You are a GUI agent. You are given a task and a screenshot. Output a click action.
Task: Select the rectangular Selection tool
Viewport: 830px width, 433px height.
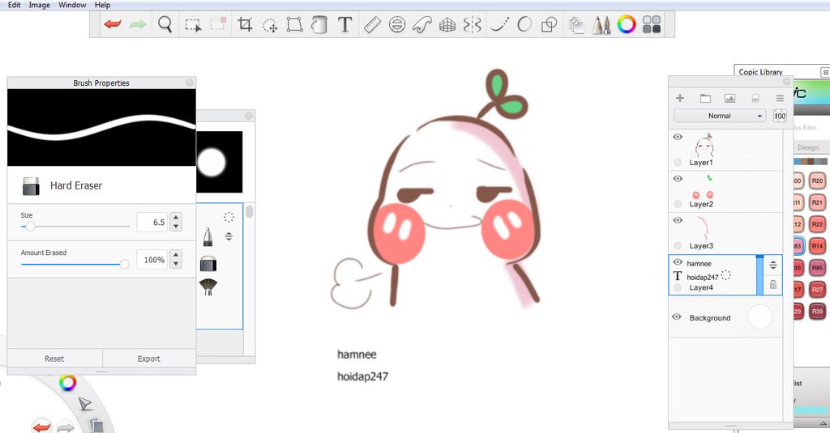pyautogui.click(x=193, y=25)
